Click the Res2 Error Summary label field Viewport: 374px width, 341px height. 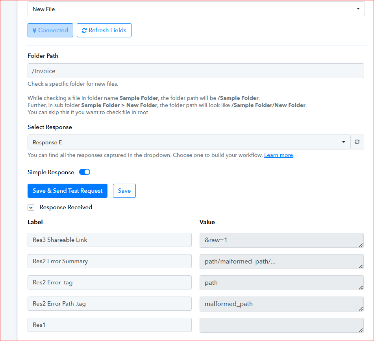pos(109,261)
